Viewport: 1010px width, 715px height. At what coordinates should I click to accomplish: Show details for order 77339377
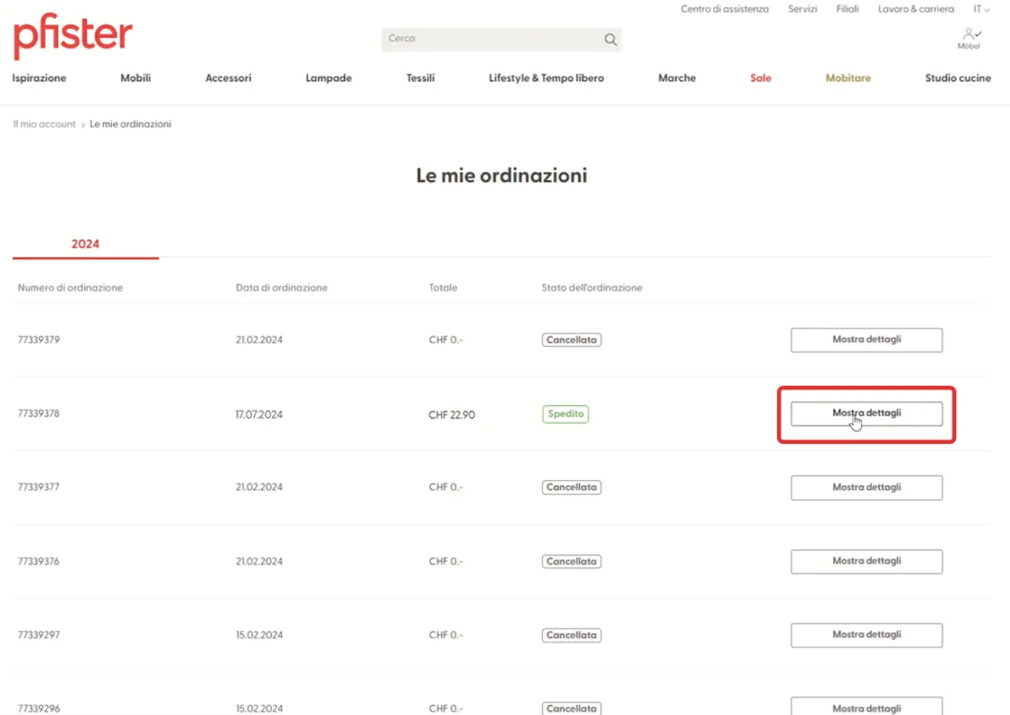pos(866,488)
